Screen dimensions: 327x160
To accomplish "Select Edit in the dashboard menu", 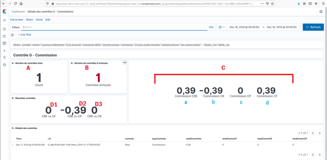I will (48, 20).
